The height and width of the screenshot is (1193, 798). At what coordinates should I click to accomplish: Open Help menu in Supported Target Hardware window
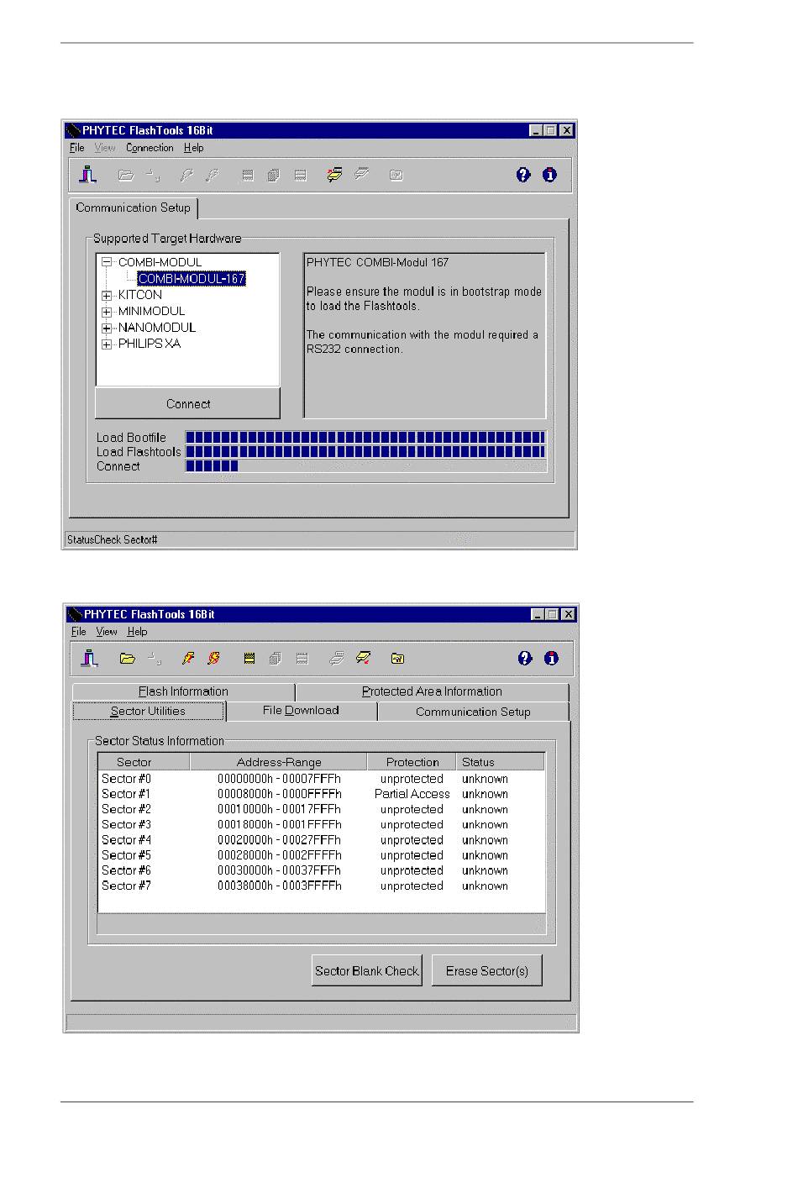(194, 148)
